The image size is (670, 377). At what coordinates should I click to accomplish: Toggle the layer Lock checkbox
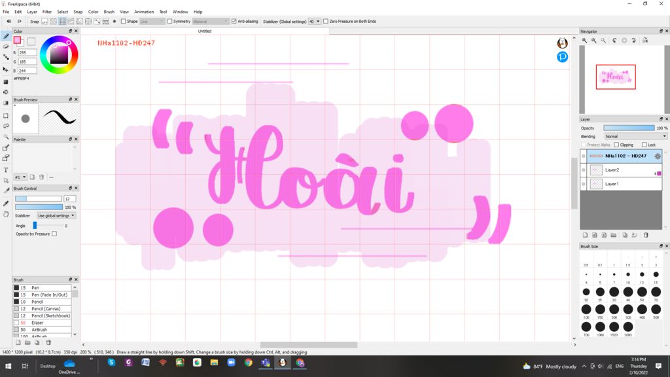(x=644, y=145)
